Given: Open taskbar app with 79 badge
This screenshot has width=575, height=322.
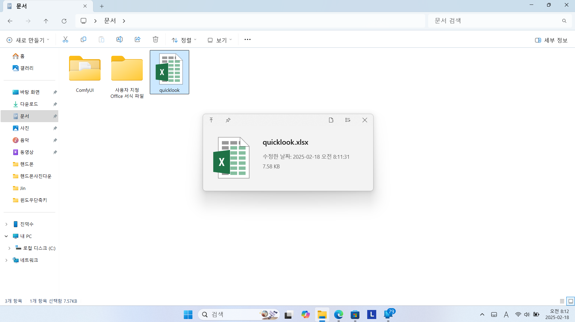Looking at the screenshot, I should coord(389,314).
